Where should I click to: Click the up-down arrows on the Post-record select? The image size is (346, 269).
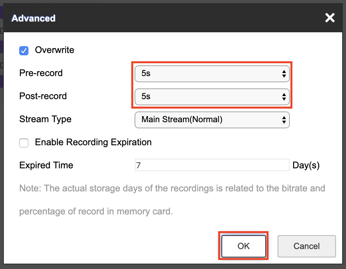pos(284,97)
